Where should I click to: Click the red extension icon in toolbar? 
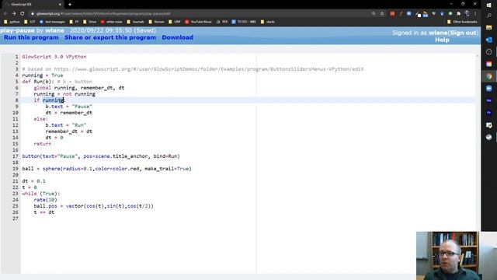coord(392,14)
